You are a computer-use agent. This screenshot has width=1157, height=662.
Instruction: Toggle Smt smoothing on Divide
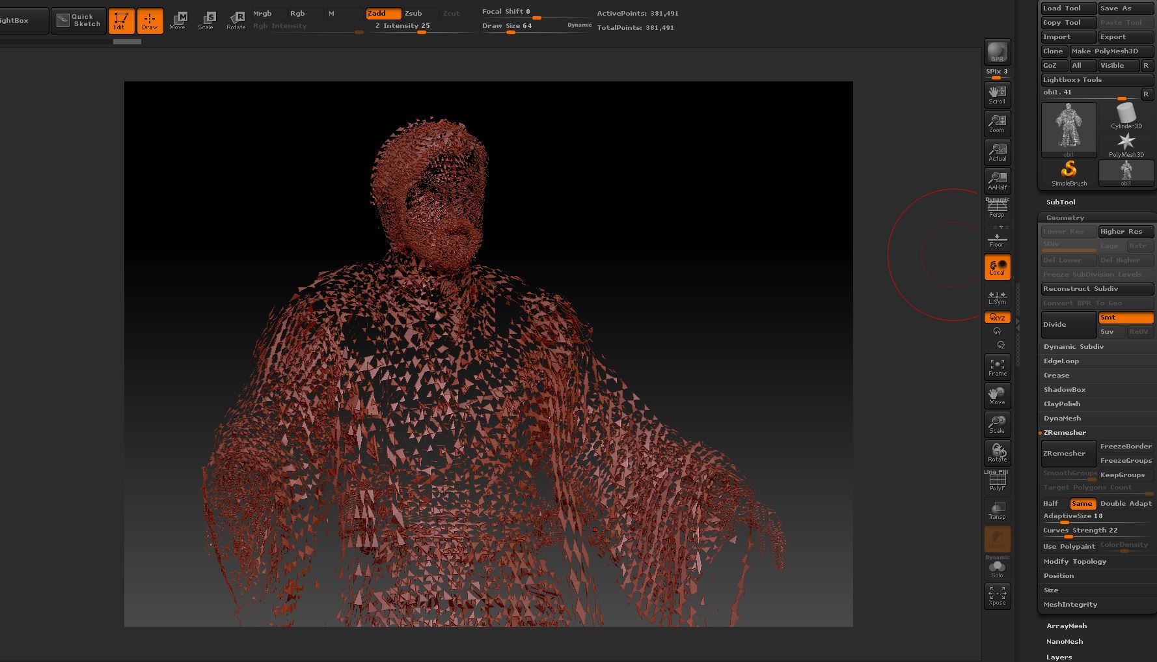point(1126,318)
